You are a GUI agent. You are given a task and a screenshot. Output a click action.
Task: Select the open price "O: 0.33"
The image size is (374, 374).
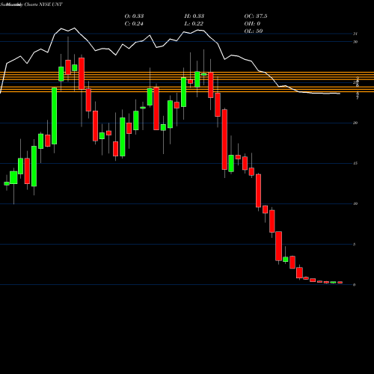pos(134,16)
